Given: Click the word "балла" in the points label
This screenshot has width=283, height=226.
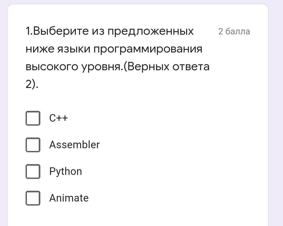Looking at the screenshot, I should click(x=238, y=31).
